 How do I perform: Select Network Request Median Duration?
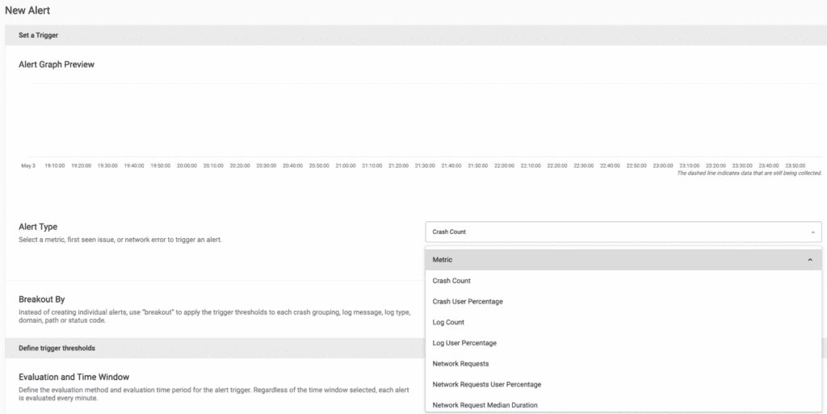click(623, 405)
